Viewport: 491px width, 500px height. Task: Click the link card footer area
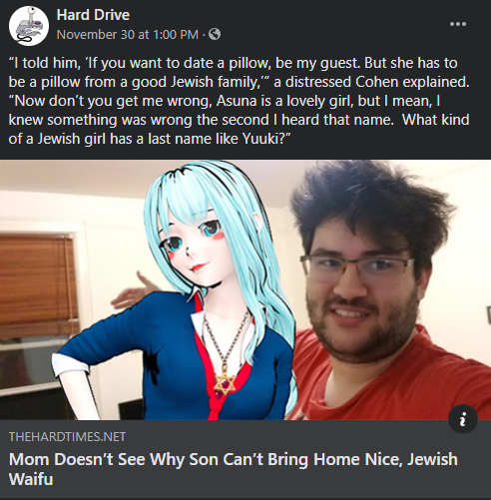tap(245, 459)
